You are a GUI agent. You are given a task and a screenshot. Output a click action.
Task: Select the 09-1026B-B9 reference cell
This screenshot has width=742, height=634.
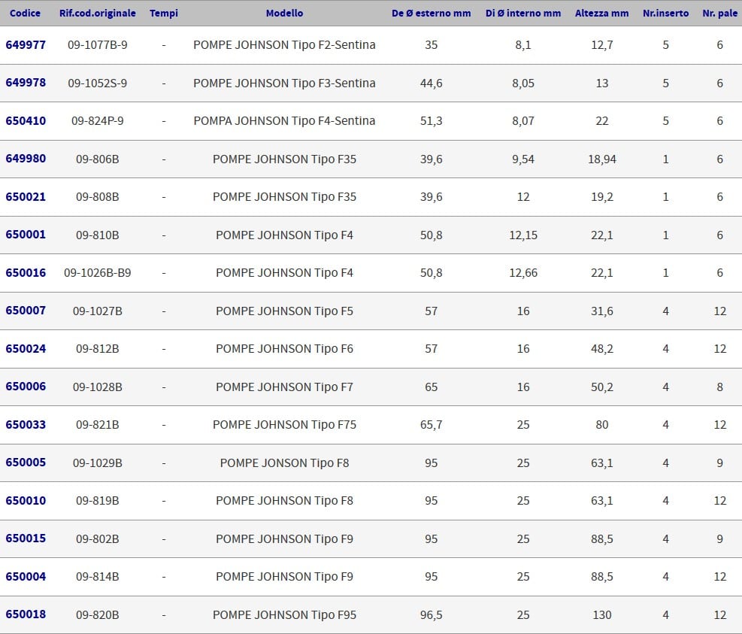coord(98,273)
